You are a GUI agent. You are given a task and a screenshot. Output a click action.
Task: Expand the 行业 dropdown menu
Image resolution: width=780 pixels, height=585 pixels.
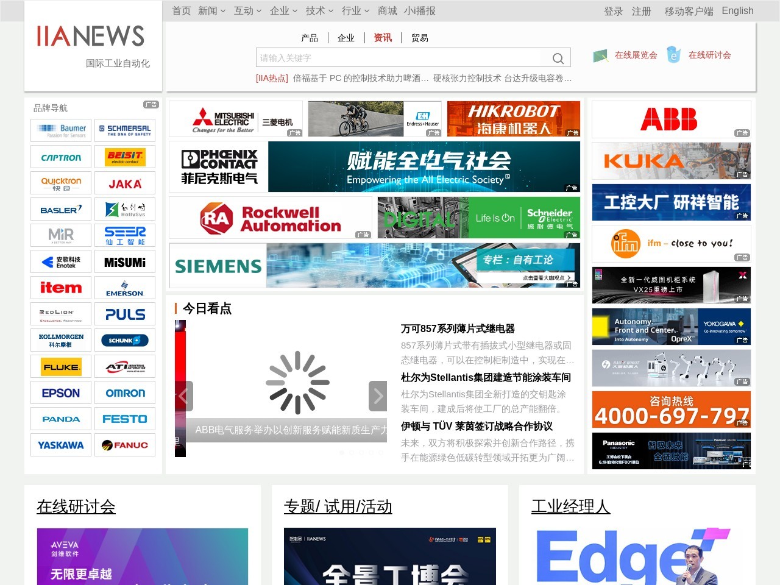(x=355, y=11)
